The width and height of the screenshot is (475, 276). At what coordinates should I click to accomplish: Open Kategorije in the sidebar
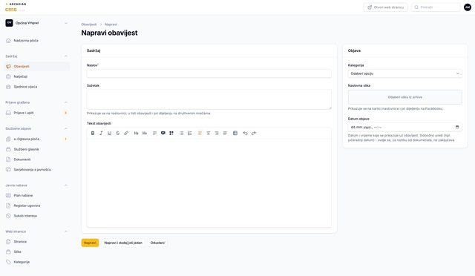(x=37, y=262)
